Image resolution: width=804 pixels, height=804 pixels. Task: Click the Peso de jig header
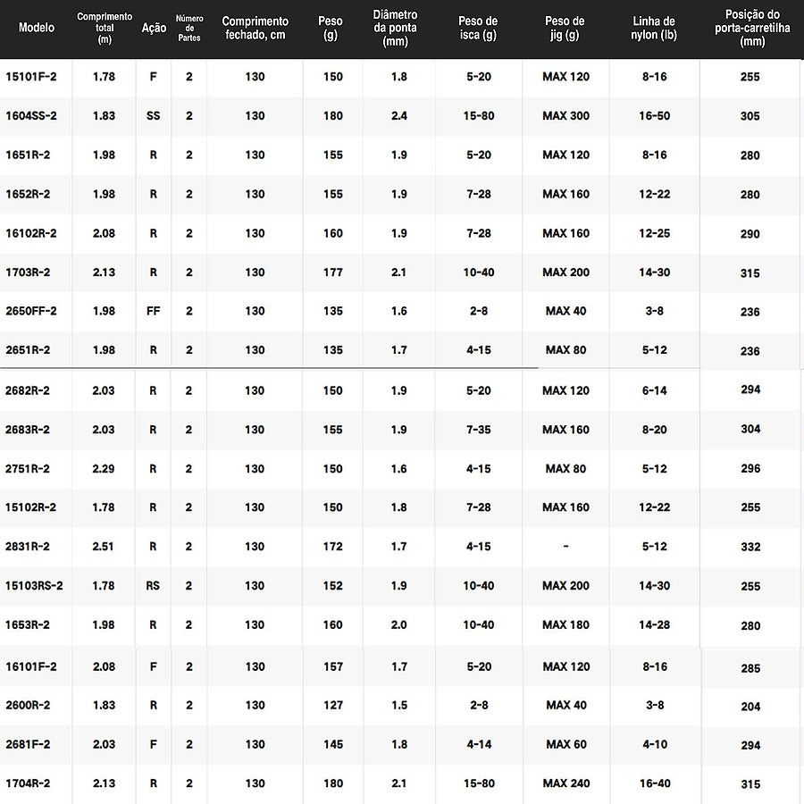565,29
